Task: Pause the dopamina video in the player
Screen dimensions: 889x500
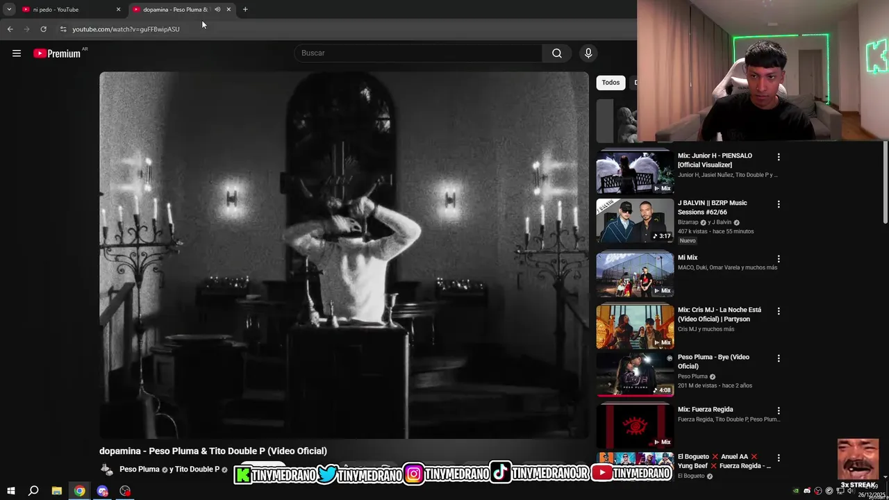Action: coord(344,255)
